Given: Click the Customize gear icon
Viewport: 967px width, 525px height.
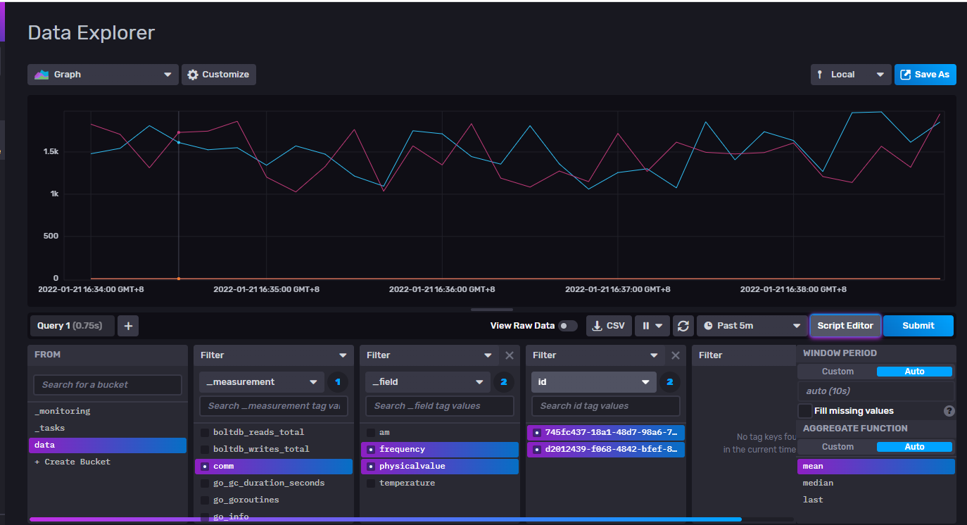Looking at the screenshot, I should pos(193,75).
